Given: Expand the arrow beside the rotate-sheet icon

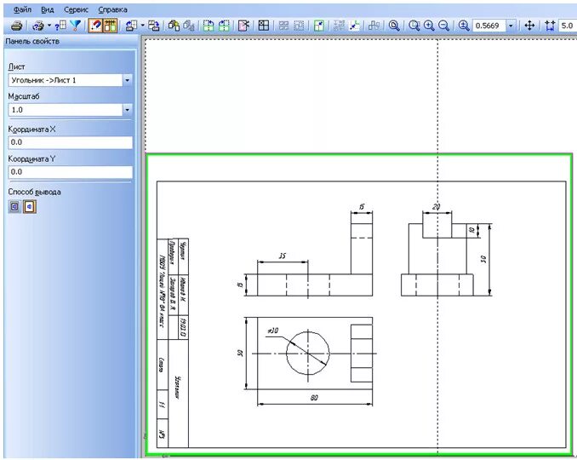Looking at the screenshot, I should 143,26.
